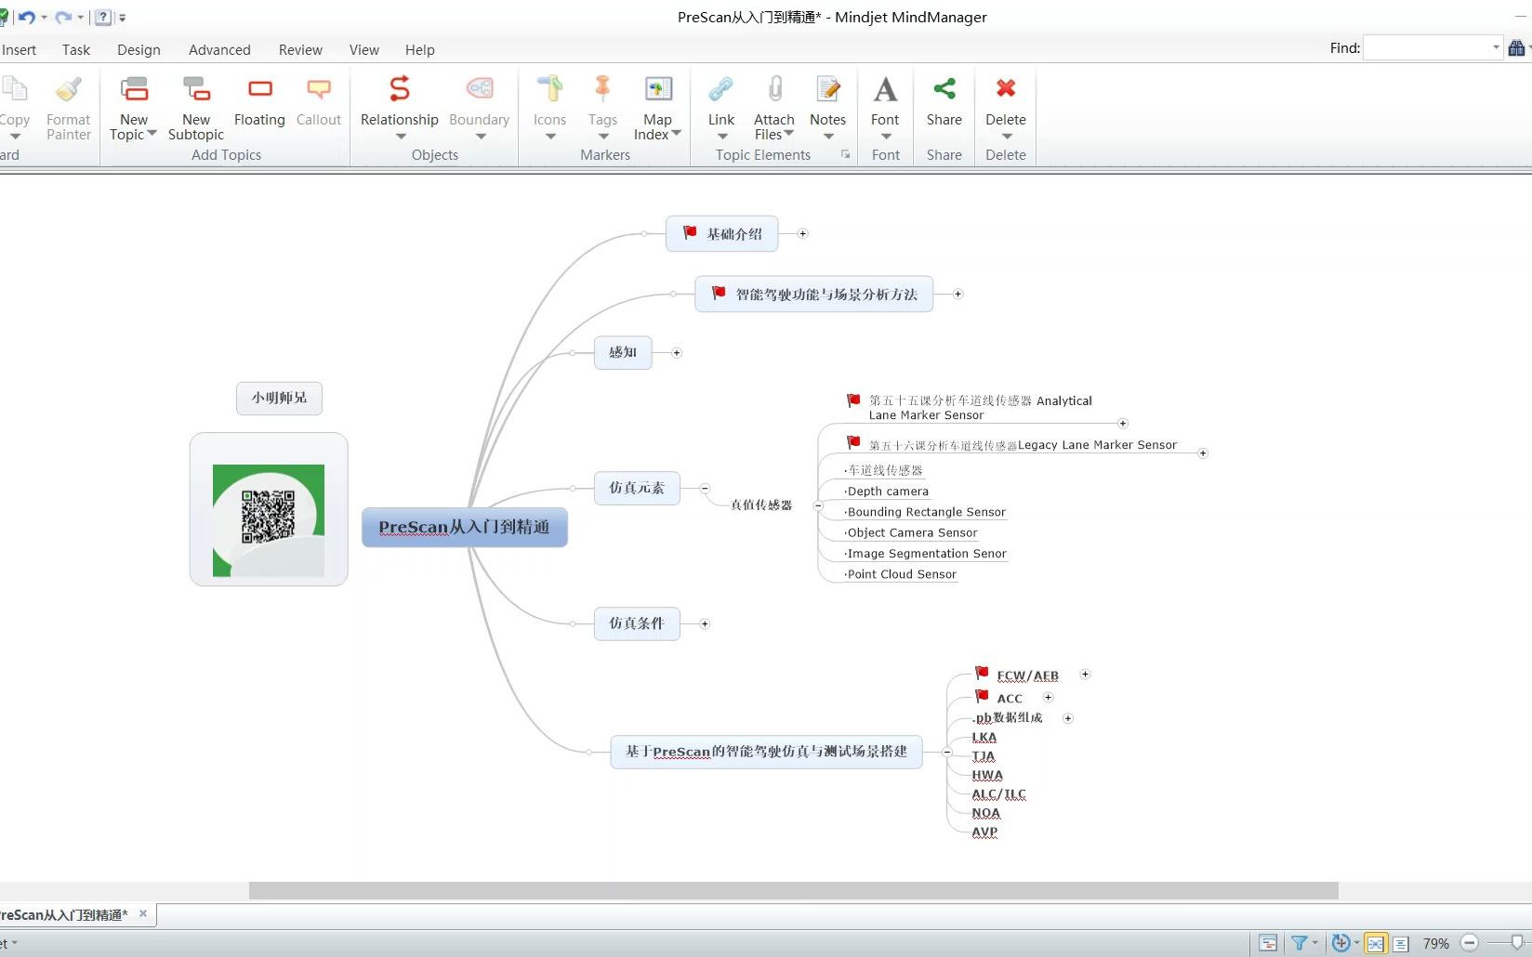This screenshot has width=1532, height=957.
Task: Collapse the 仿真元素 topic
Action: click(705, 489)
